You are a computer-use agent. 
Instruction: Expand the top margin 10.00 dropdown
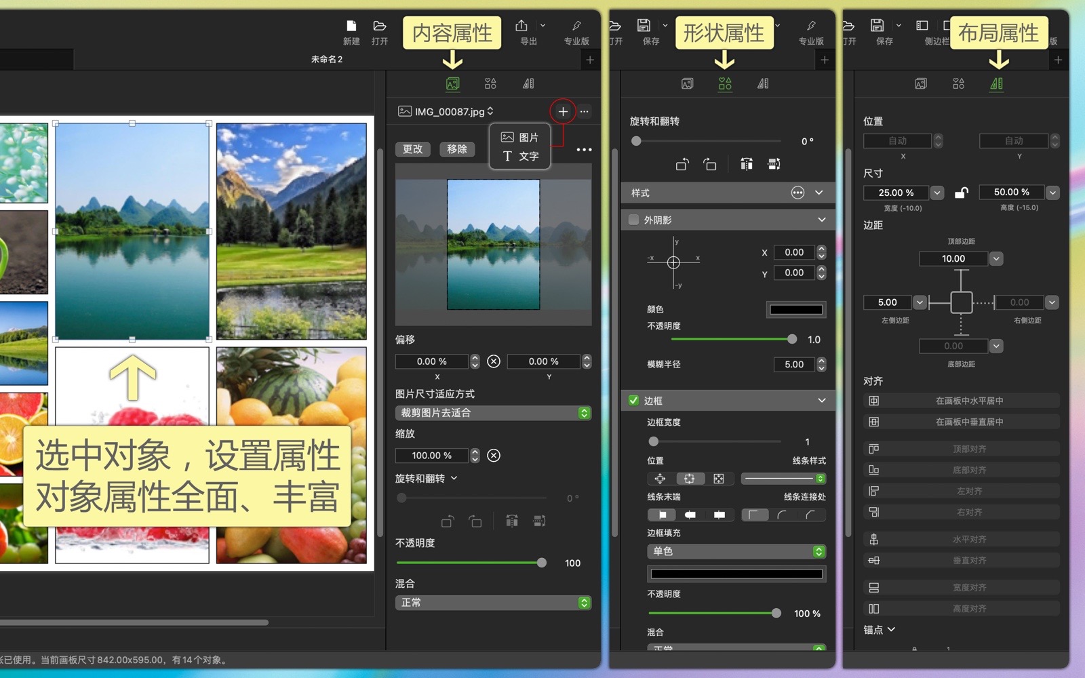tap(996, 258)
